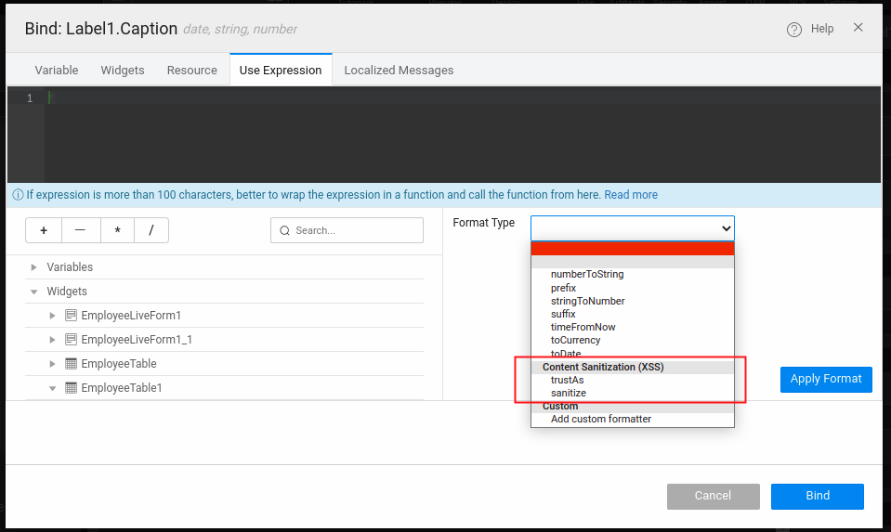Close the Bind dialog with X icon

pos(858,28)
